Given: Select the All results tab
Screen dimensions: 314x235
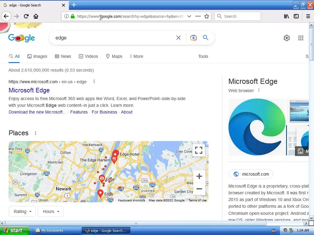Looking at the screenshot, I should click(14, 56).
